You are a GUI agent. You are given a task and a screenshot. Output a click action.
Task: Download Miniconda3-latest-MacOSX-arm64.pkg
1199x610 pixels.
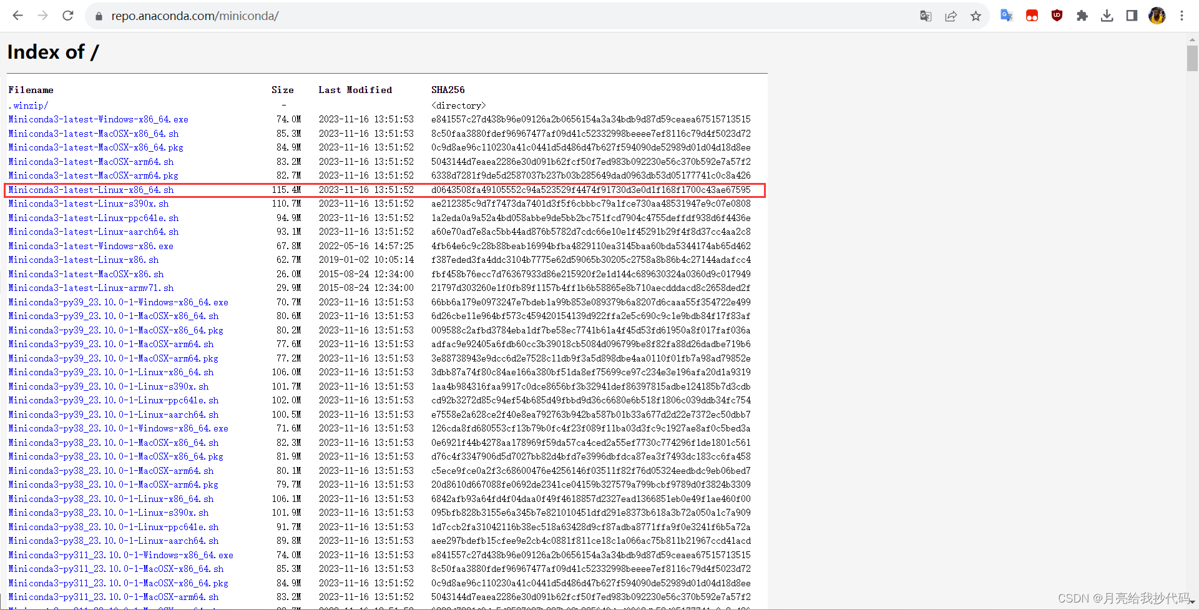[93, 175]
